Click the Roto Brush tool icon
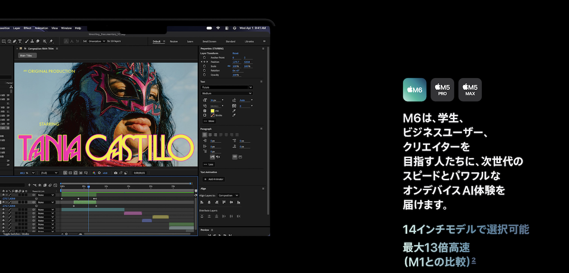This screenshot has width=569, height=273. 45,41
